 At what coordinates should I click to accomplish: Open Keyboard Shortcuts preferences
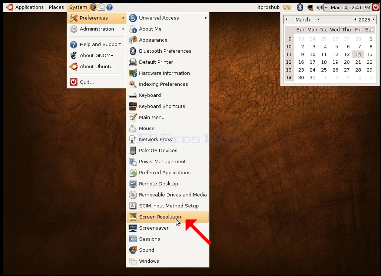click(168, 106)
